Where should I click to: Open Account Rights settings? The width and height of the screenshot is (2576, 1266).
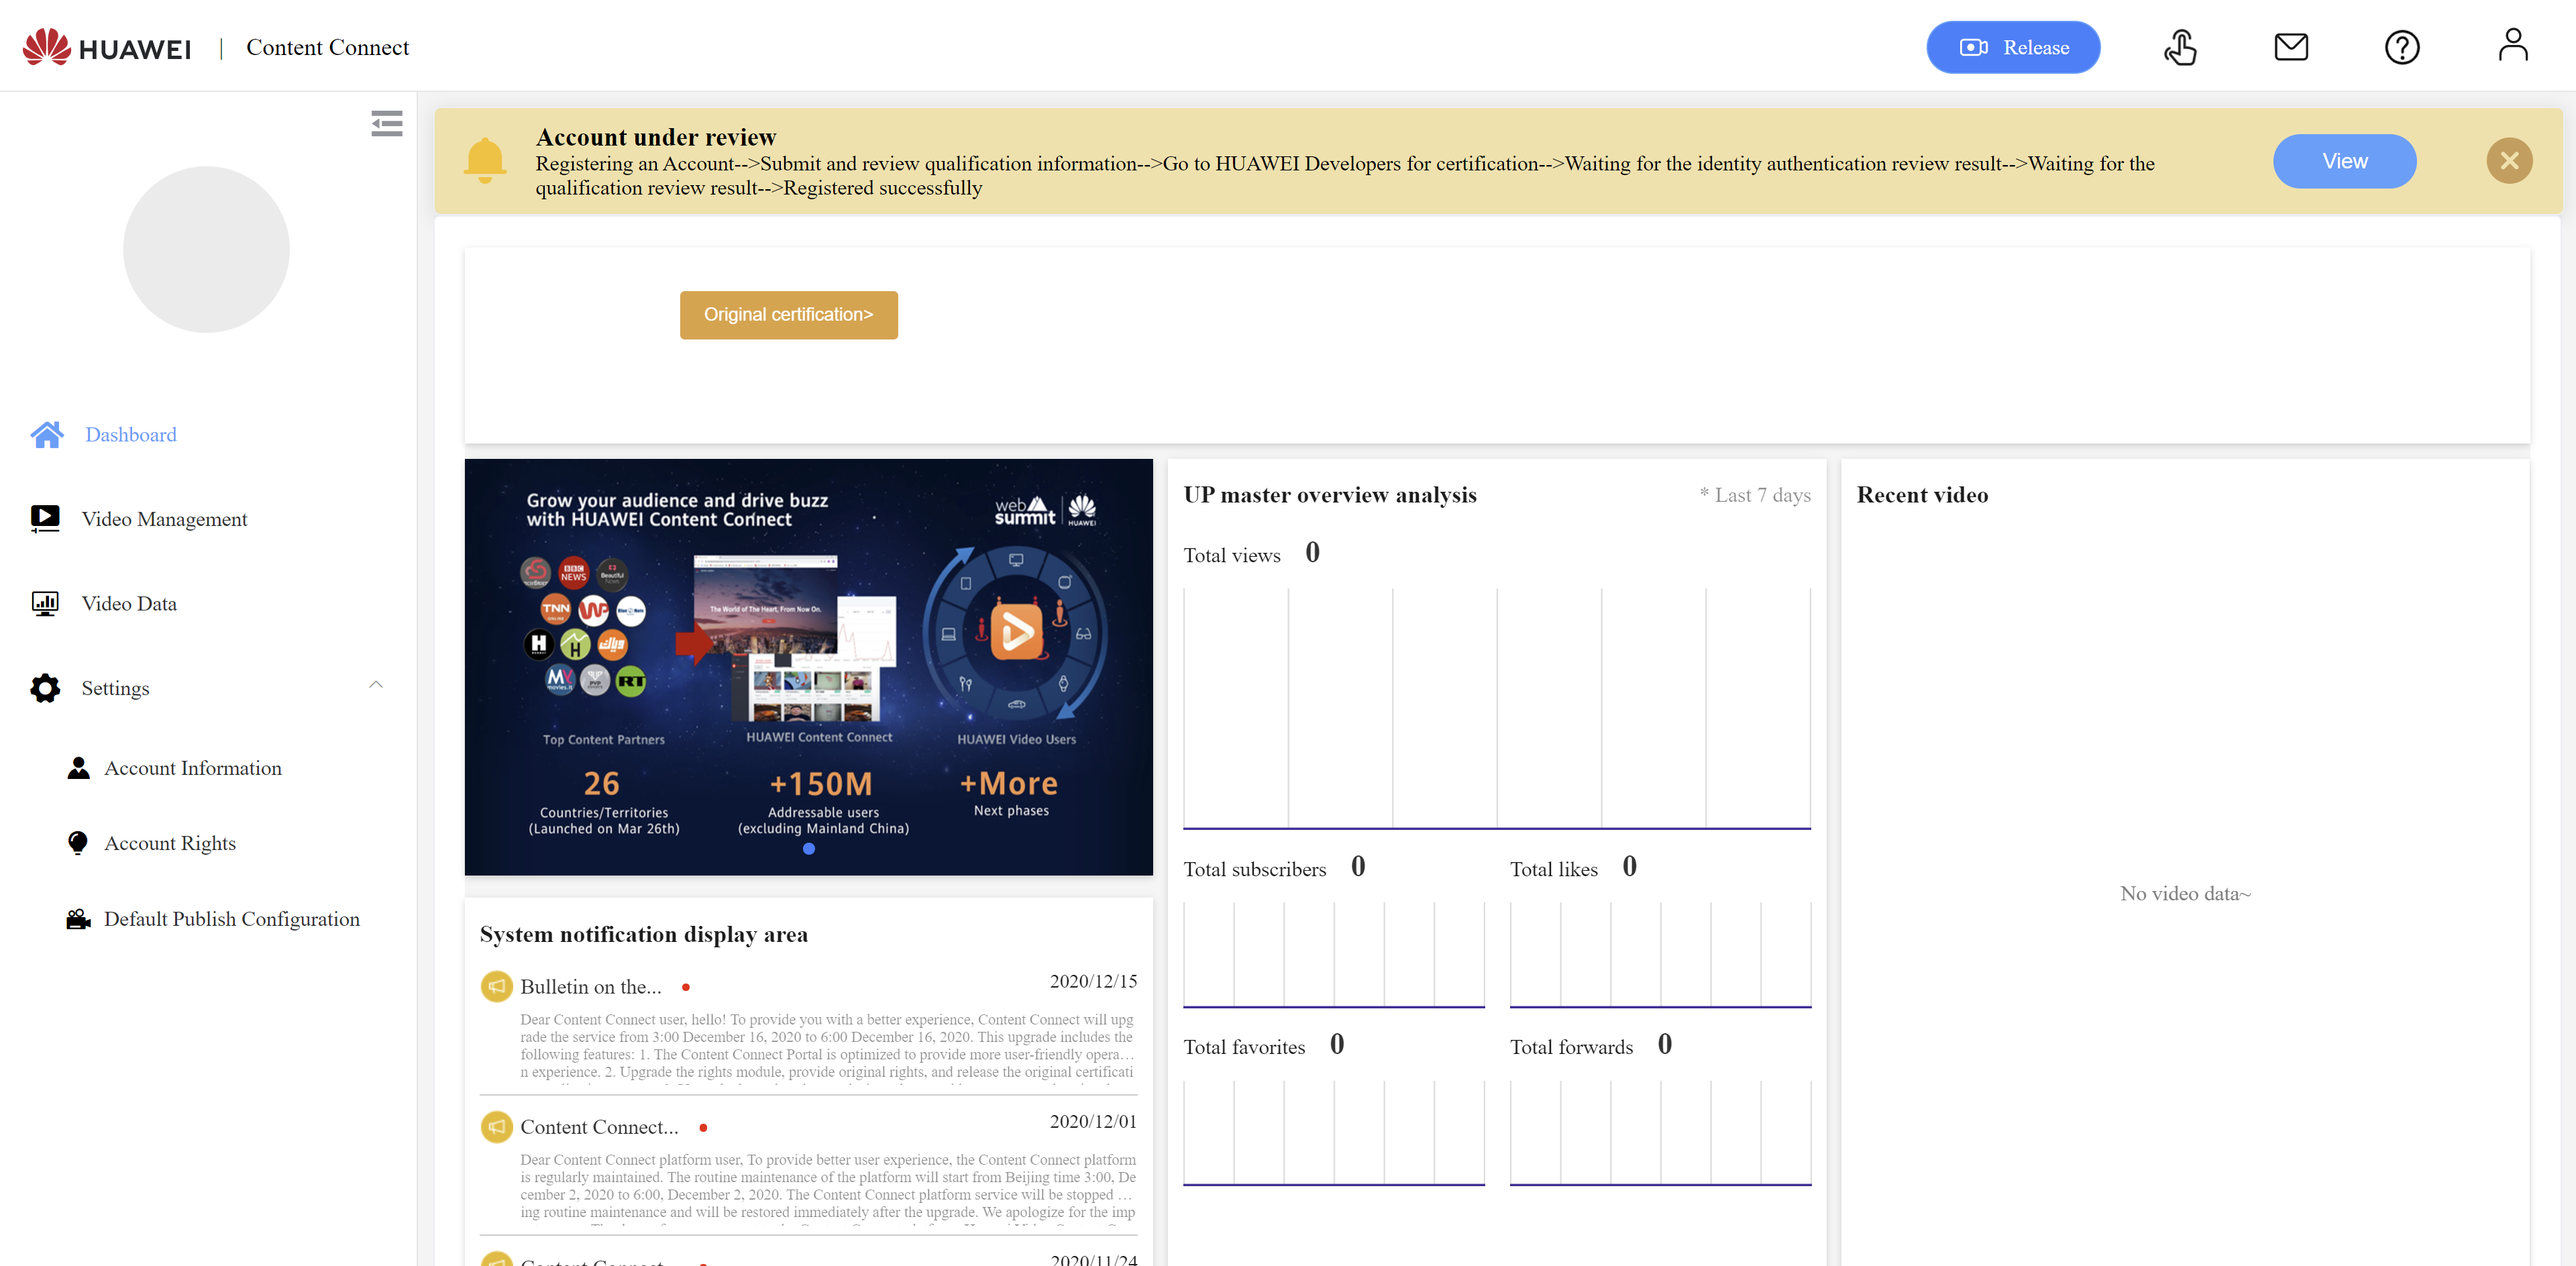170,843
